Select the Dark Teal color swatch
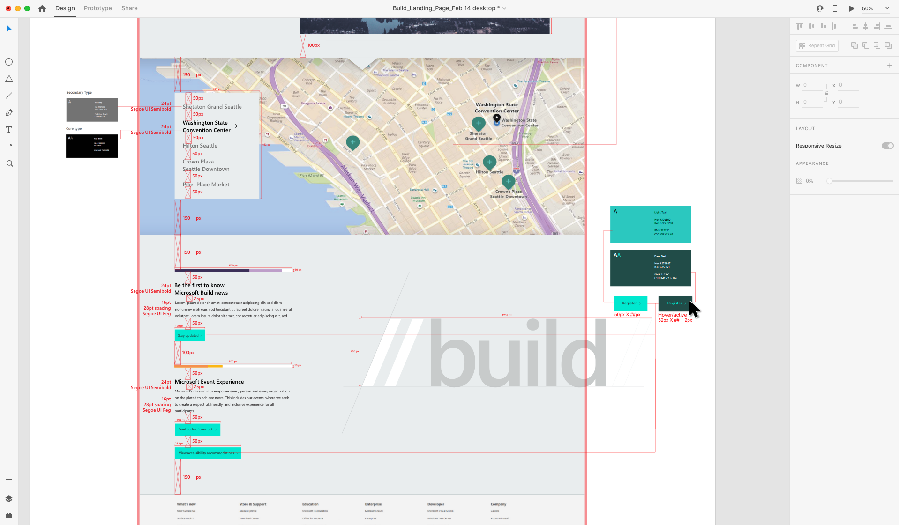The height and width of the screenshot is (525, 899). pyautogui.click(x=651, y=268)
